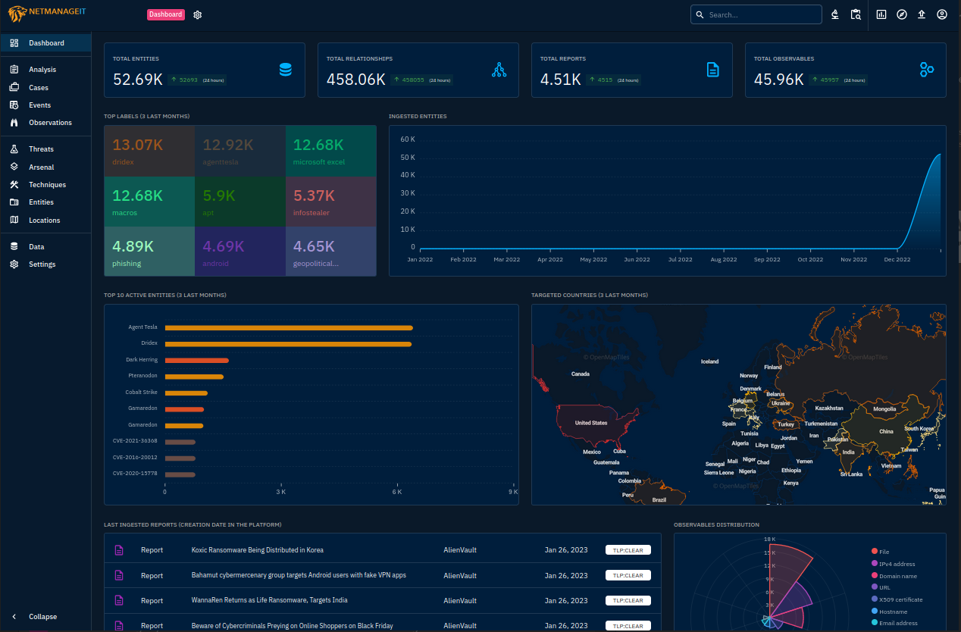Open the Analysis section in sidebar
The image size is (961, 632).
42,70
